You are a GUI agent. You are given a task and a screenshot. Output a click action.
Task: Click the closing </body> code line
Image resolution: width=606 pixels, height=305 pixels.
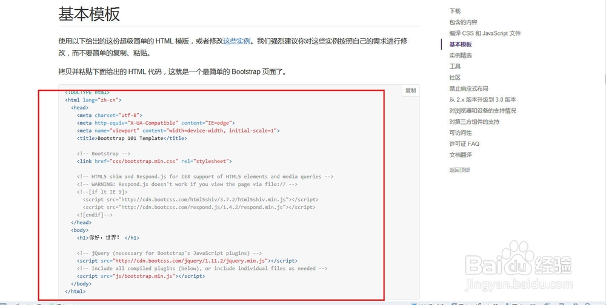coord(82,284)
